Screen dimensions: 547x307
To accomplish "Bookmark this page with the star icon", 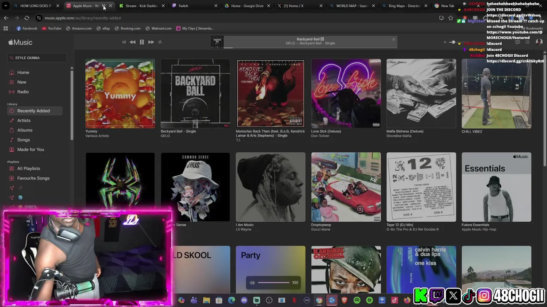I will pyautogui.click(x=450, y=18).
